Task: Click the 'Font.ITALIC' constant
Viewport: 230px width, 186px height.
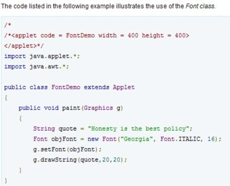Action: [180, 139]
